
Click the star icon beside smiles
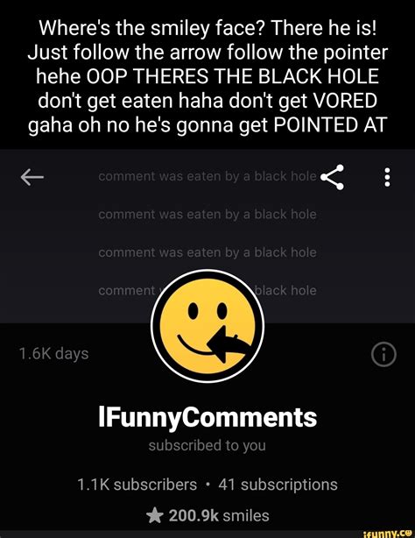(155, 516)
